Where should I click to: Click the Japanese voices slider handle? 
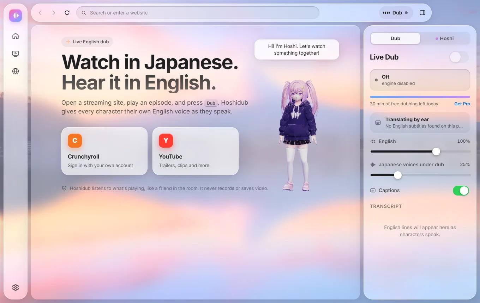tap(398, 175)
